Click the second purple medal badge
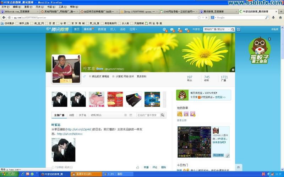 point(186,114)
